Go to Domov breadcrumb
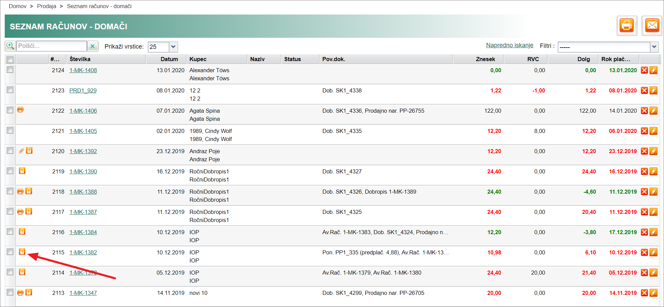 click(18, 6)
